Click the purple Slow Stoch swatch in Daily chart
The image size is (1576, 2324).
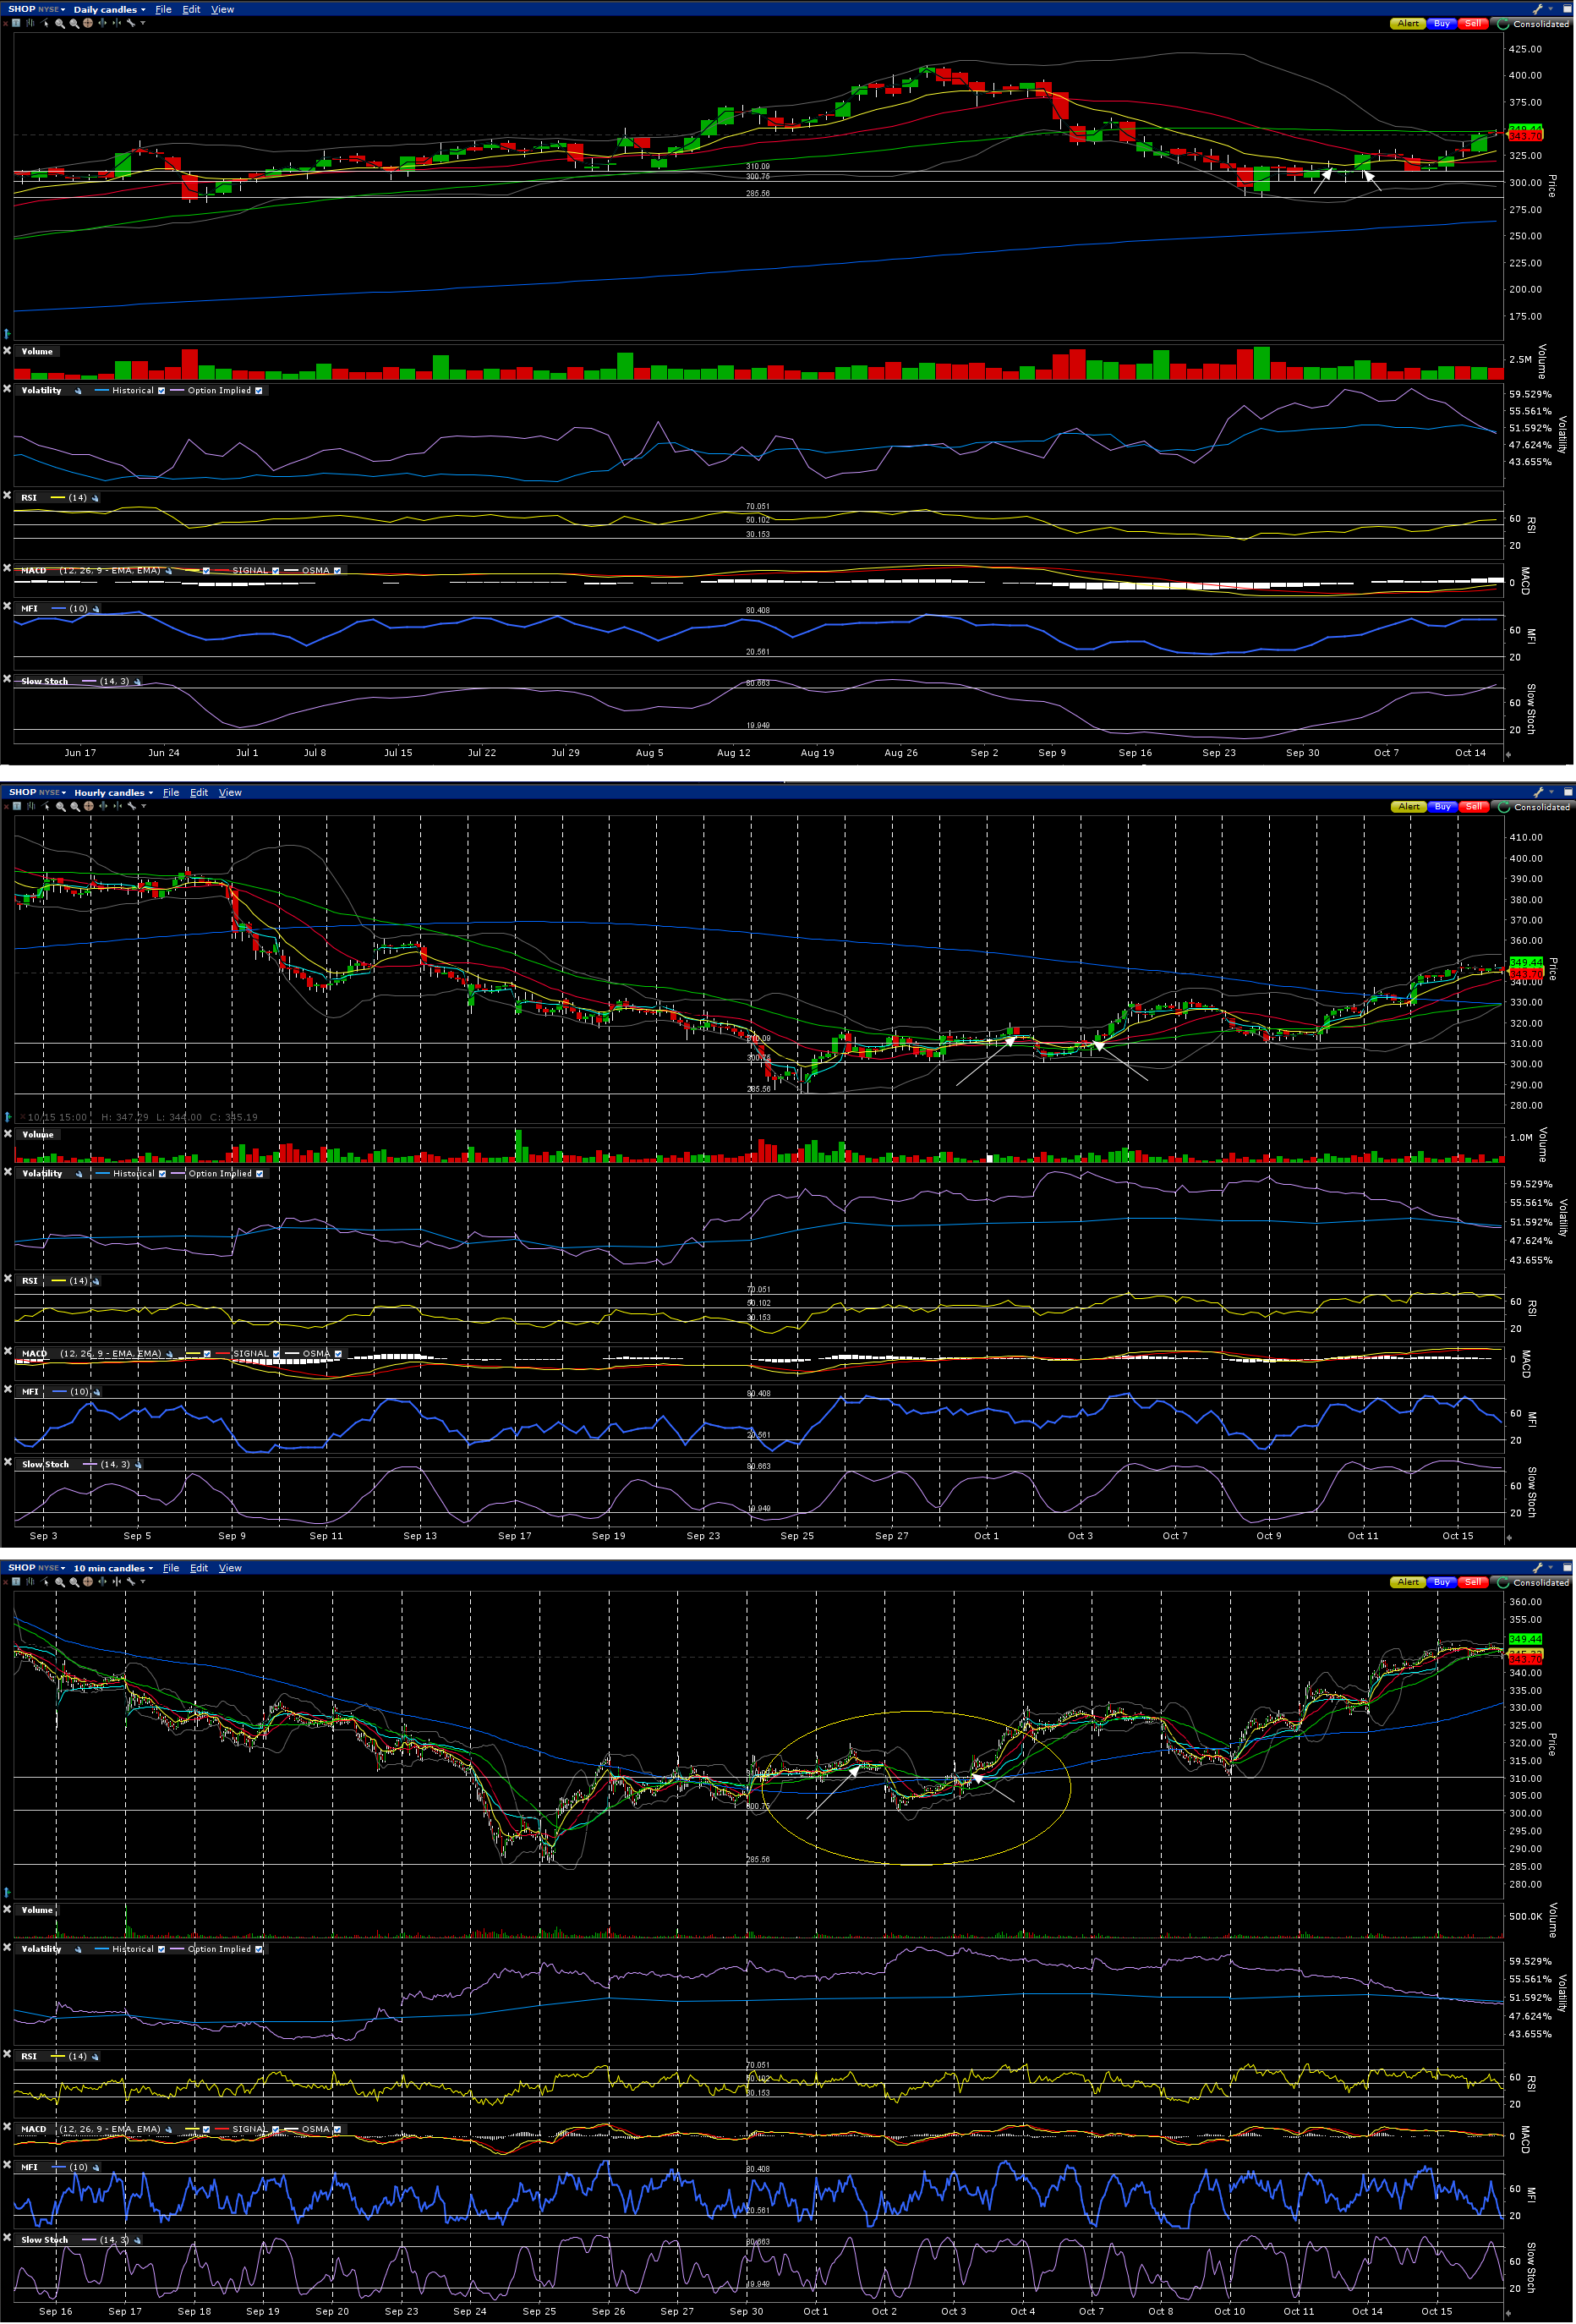point(89,682)
